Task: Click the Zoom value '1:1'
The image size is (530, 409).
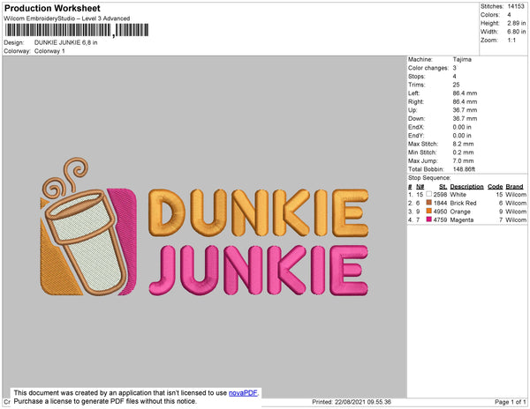Action: point(511,41)
